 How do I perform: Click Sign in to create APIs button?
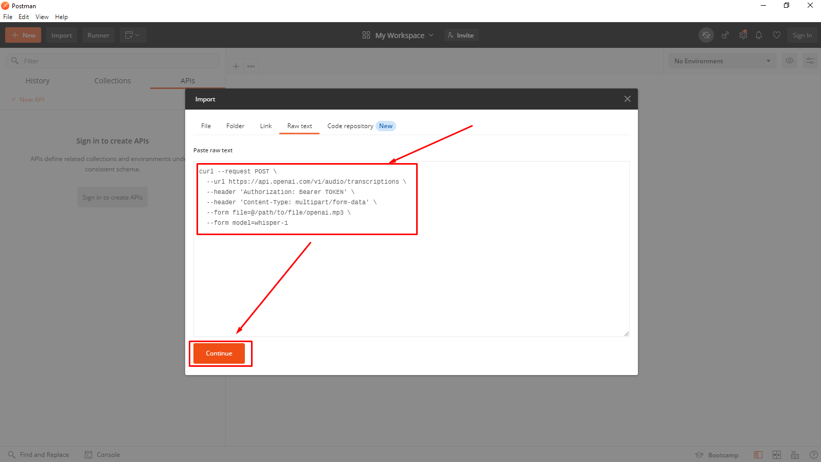(113, 197)
